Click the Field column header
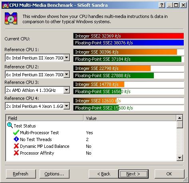The width and height of the screenshot is (189, 183). pyautogui.click(x=45, y=118)
